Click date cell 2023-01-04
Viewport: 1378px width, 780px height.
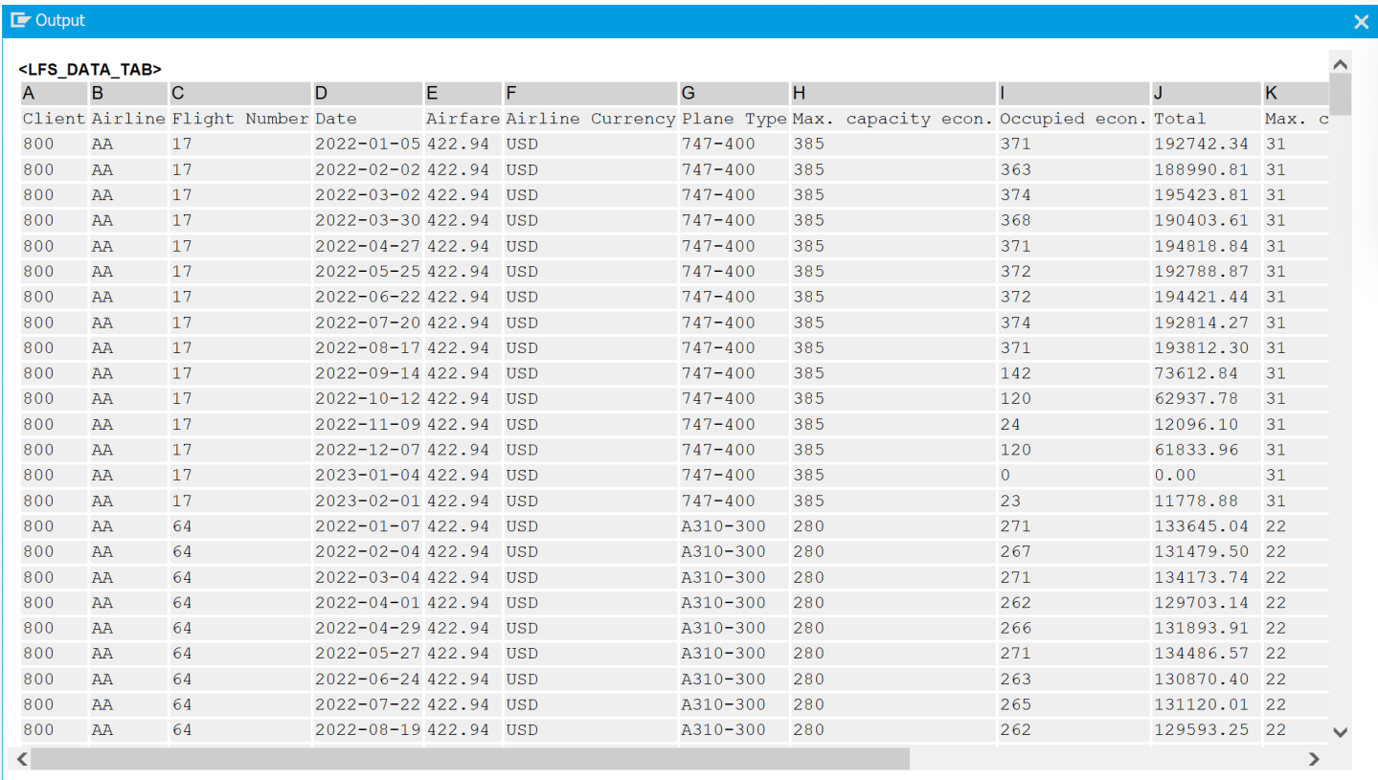tap(368, 475)
